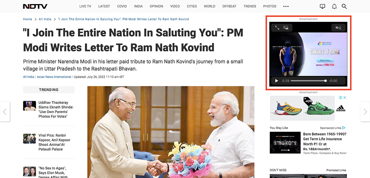
Task: Click the NDTV logo
Action: (35, 6)
